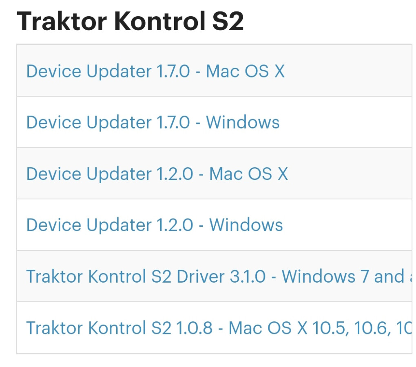
Task: Choose the newest Windows Device Updater
Action: [153, 122]
